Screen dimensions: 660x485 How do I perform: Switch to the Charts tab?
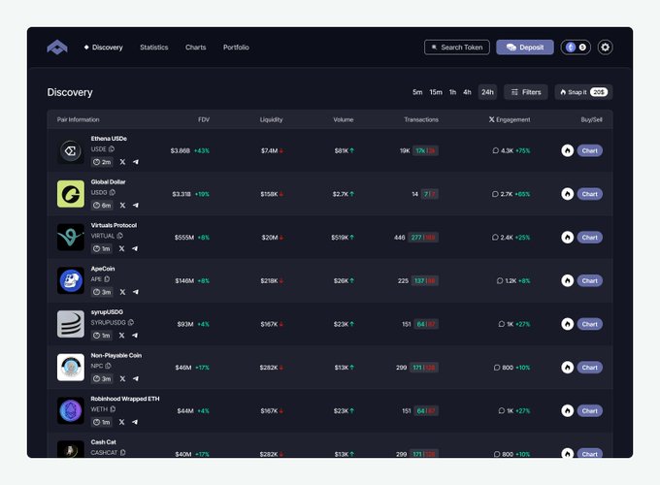(x=196, y=48)
